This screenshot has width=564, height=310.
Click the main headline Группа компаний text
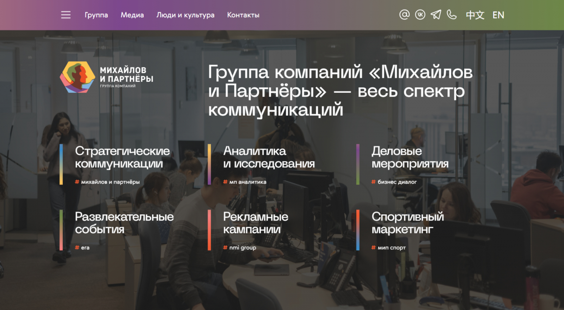click(x=340, y=90)
